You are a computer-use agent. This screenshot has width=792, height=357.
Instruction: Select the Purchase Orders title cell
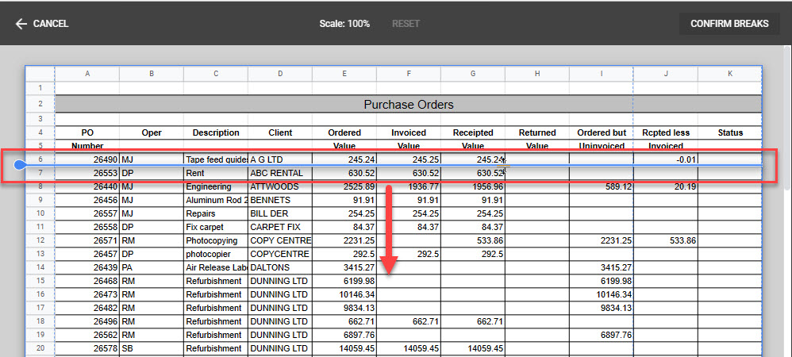pos(408,104)
